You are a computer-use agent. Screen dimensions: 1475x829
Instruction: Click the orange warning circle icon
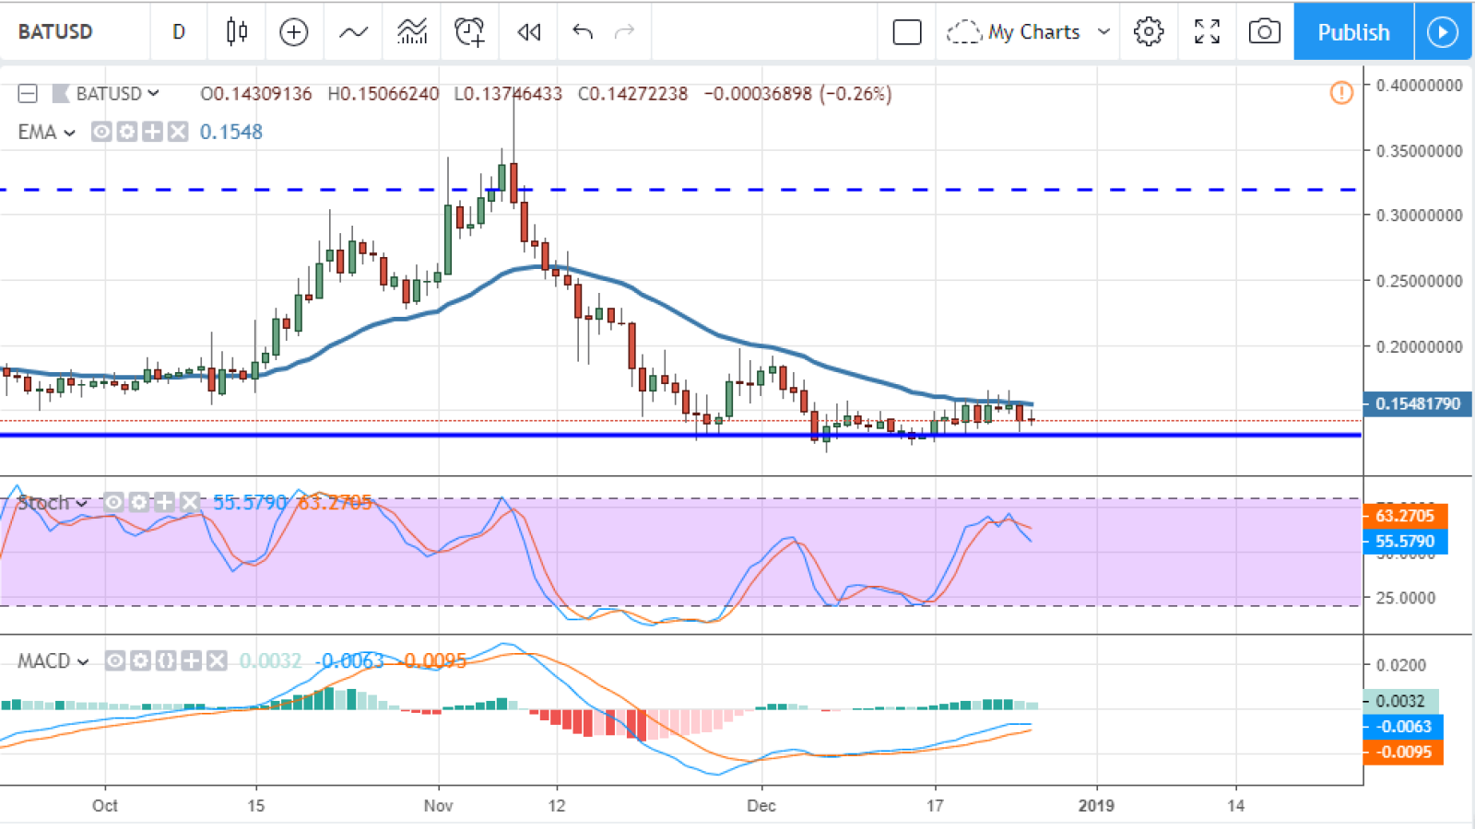[x=1341, y=92]
